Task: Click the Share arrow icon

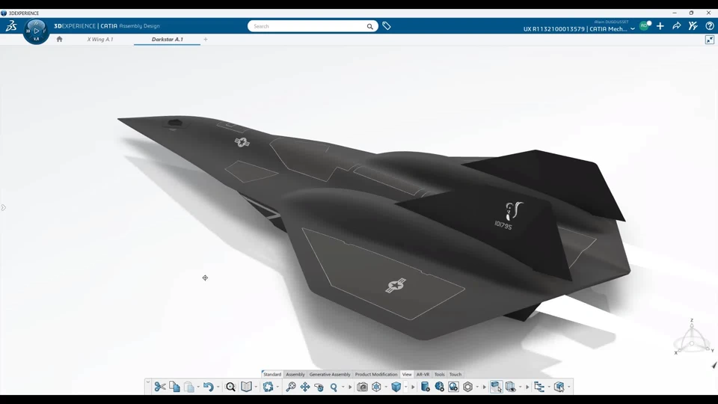Action: (x=676, y=26)
